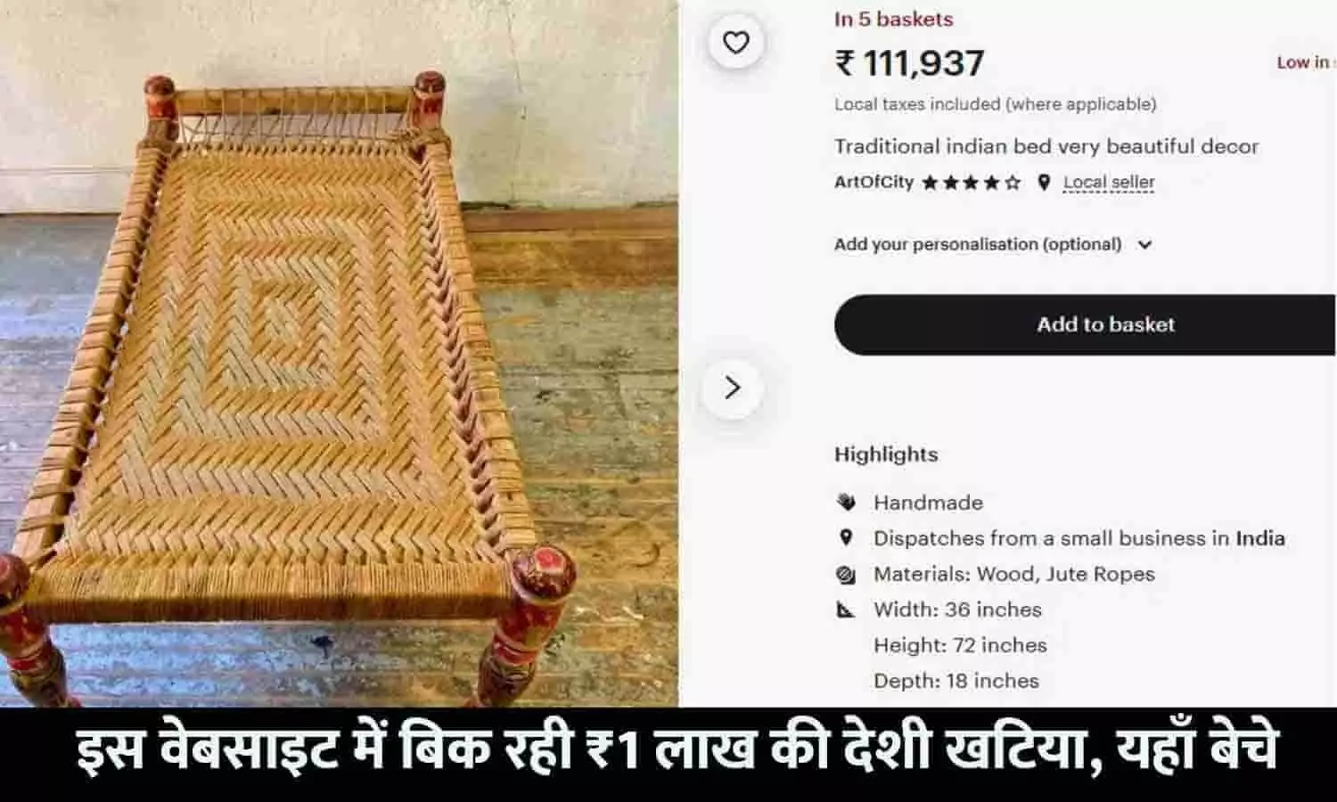The height and width of the screenshot is (802, 1337).
Task: Go to next product image arrow
Action: click(732, 388)
